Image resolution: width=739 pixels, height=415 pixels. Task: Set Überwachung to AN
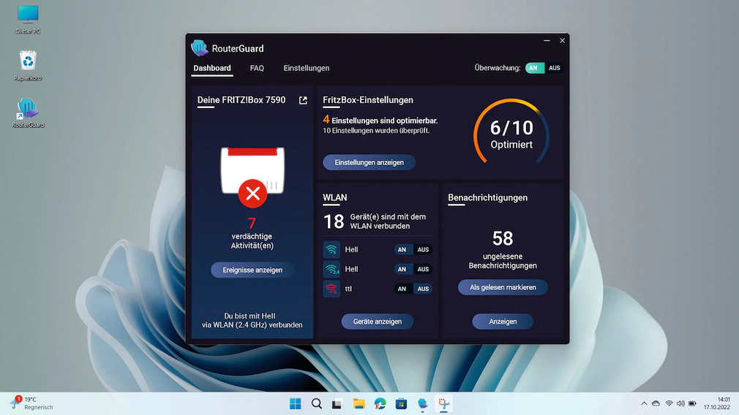534,68
